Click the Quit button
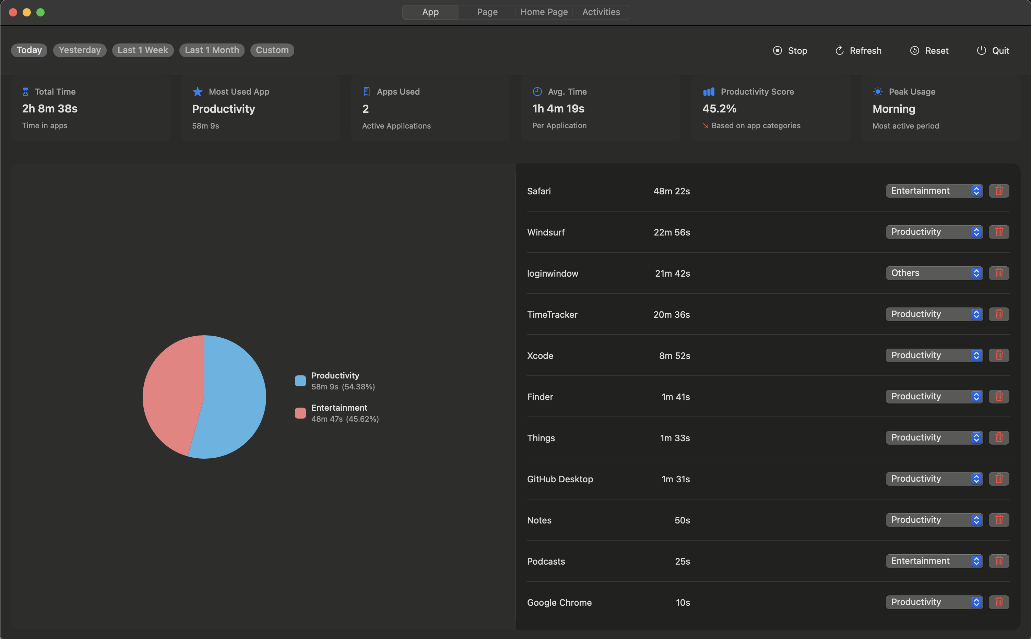The image size is (1031, 639). [993, 49]
